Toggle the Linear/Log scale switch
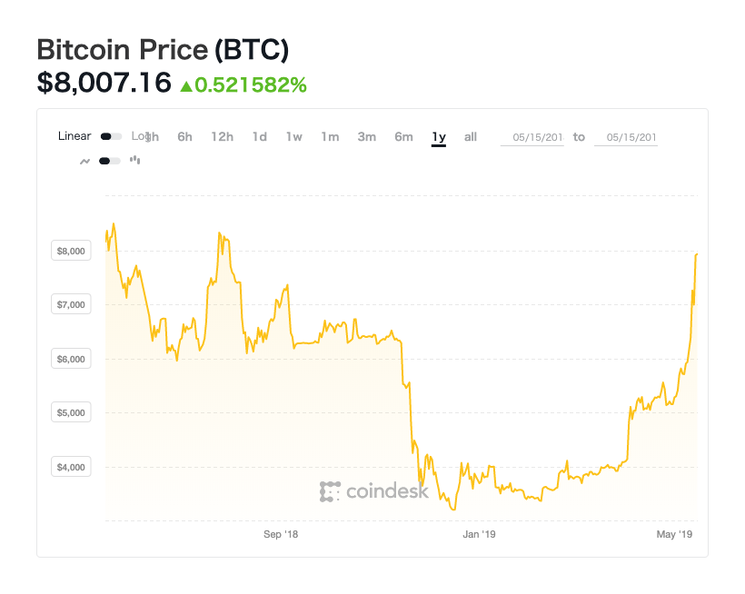The image size is (745, 594). pyautogui.click(x=111, y=137)
